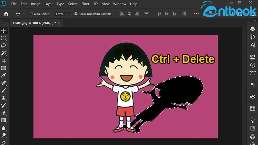Open the Learn lightbulb panel icon
Image resolution: width=258 pixels, height=145 pixels.
[x=253, y=120]
